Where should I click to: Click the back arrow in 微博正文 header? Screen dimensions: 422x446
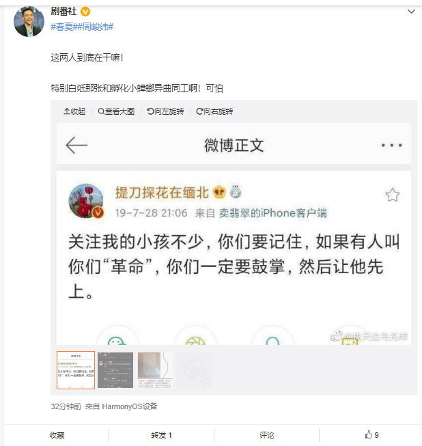point(76,145)
